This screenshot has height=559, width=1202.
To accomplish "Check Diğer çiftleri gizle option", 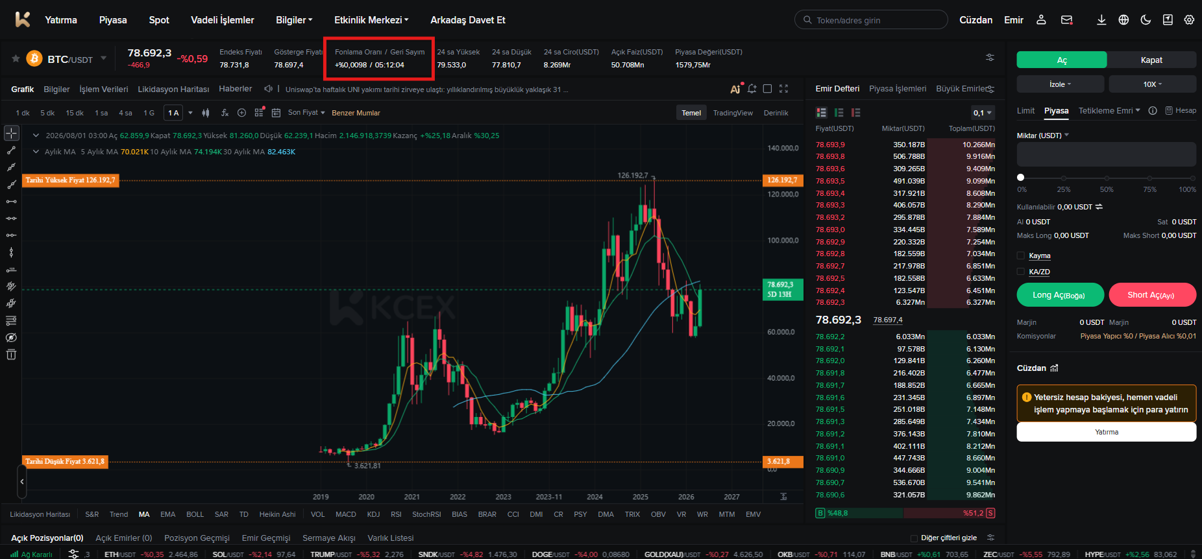I will pyautogui.click(x=914, y=538).
